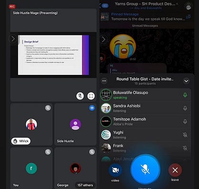This screenshot has width=199, height=189.
Task: Open Temitope Adamoh's avatar
Action: pos(106,122)
